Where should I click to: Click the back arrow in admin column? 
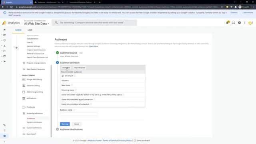click(x=17, y=48)
